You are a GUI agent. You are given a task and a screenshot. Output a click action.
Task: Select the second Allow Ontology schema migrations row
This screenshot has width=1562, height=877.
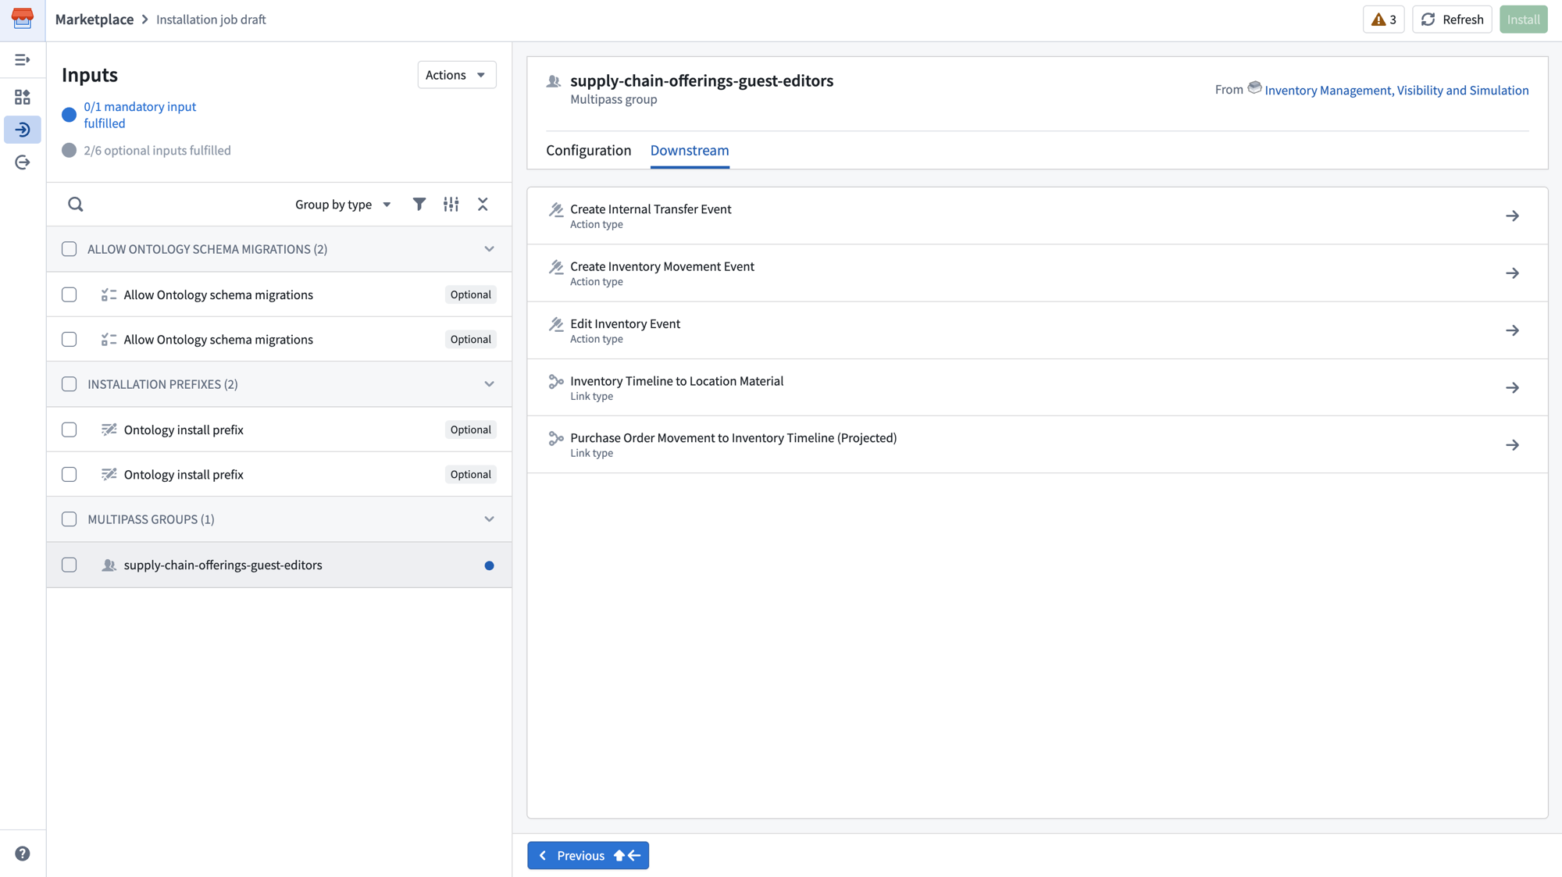(x=279, y=339)
